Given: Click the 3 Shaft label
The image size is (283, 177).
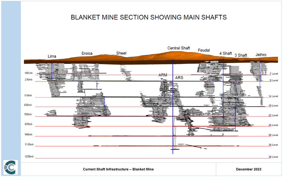Looking at the screenshot, I should [x=241, y=56].
